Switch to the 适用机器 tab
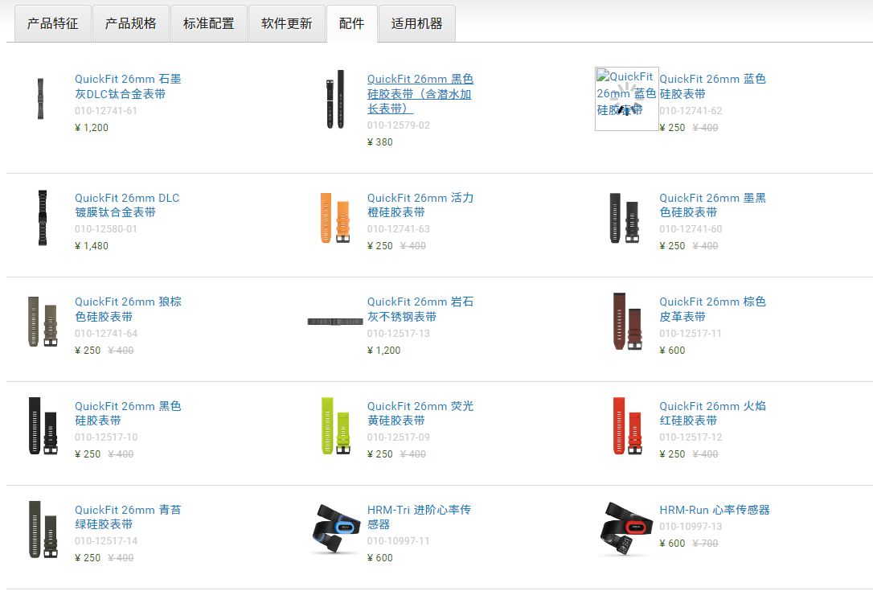 click(x=417, y=23)
